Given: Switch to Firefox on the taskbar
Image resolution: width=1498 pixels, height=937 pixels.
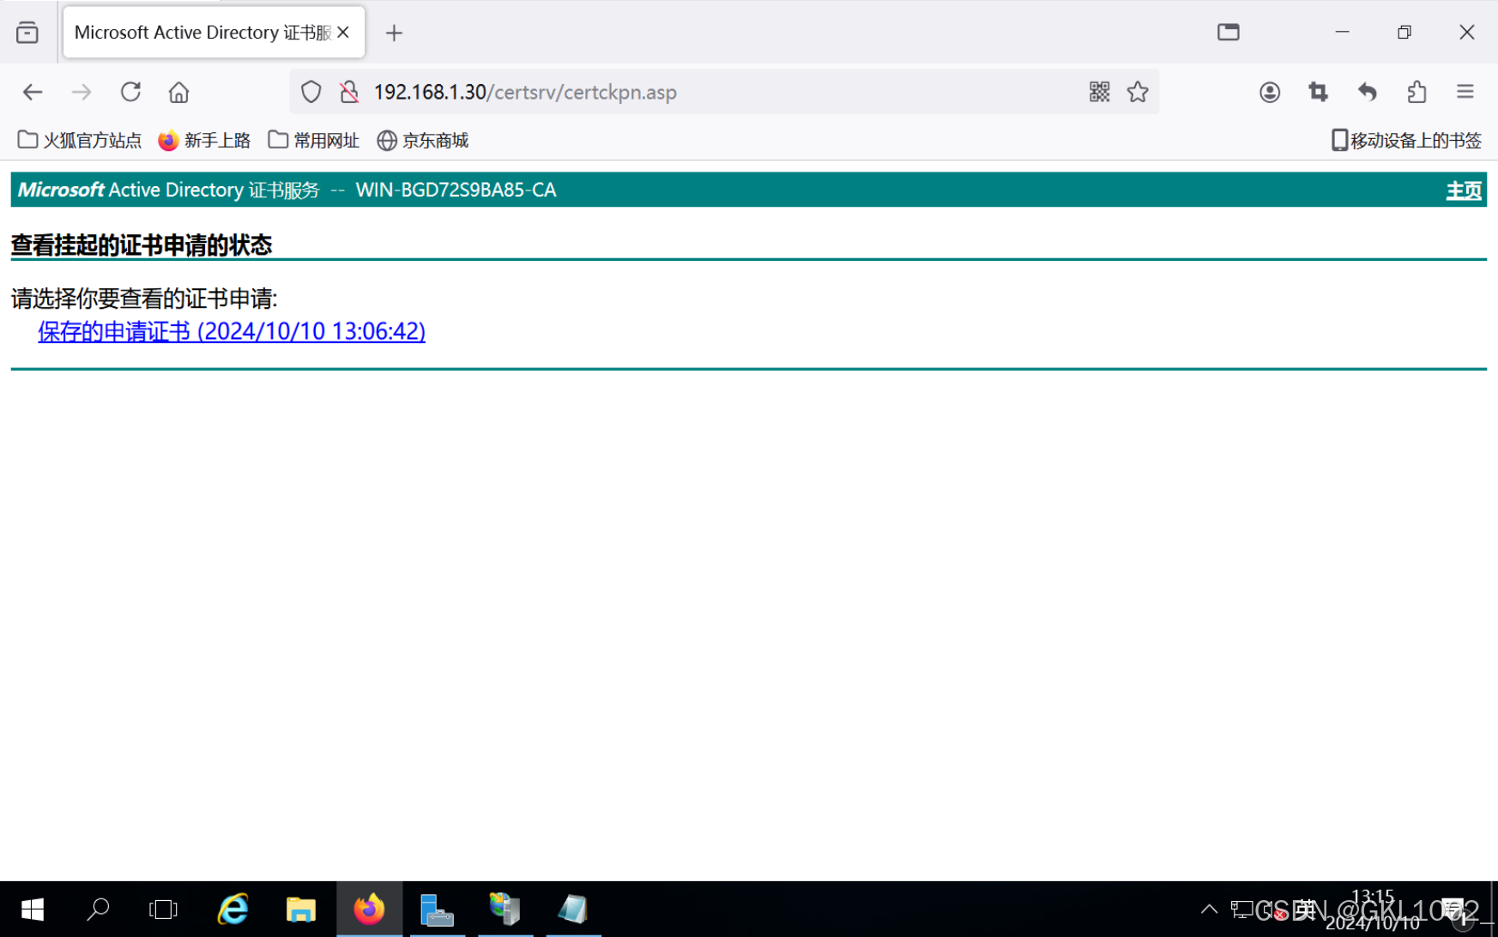Looking at the screenshot, I should (x=369, y=910).
